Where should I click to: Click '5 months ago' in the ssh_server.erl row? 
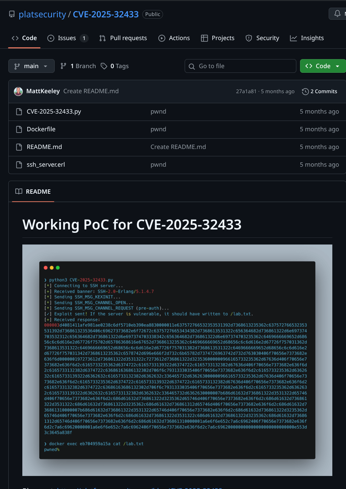point(319,165)
